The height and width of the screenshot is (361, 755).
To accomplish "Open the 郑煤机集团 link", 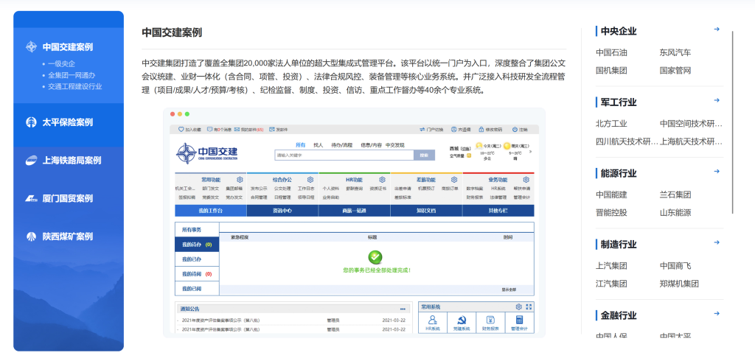I will (679, 284).
